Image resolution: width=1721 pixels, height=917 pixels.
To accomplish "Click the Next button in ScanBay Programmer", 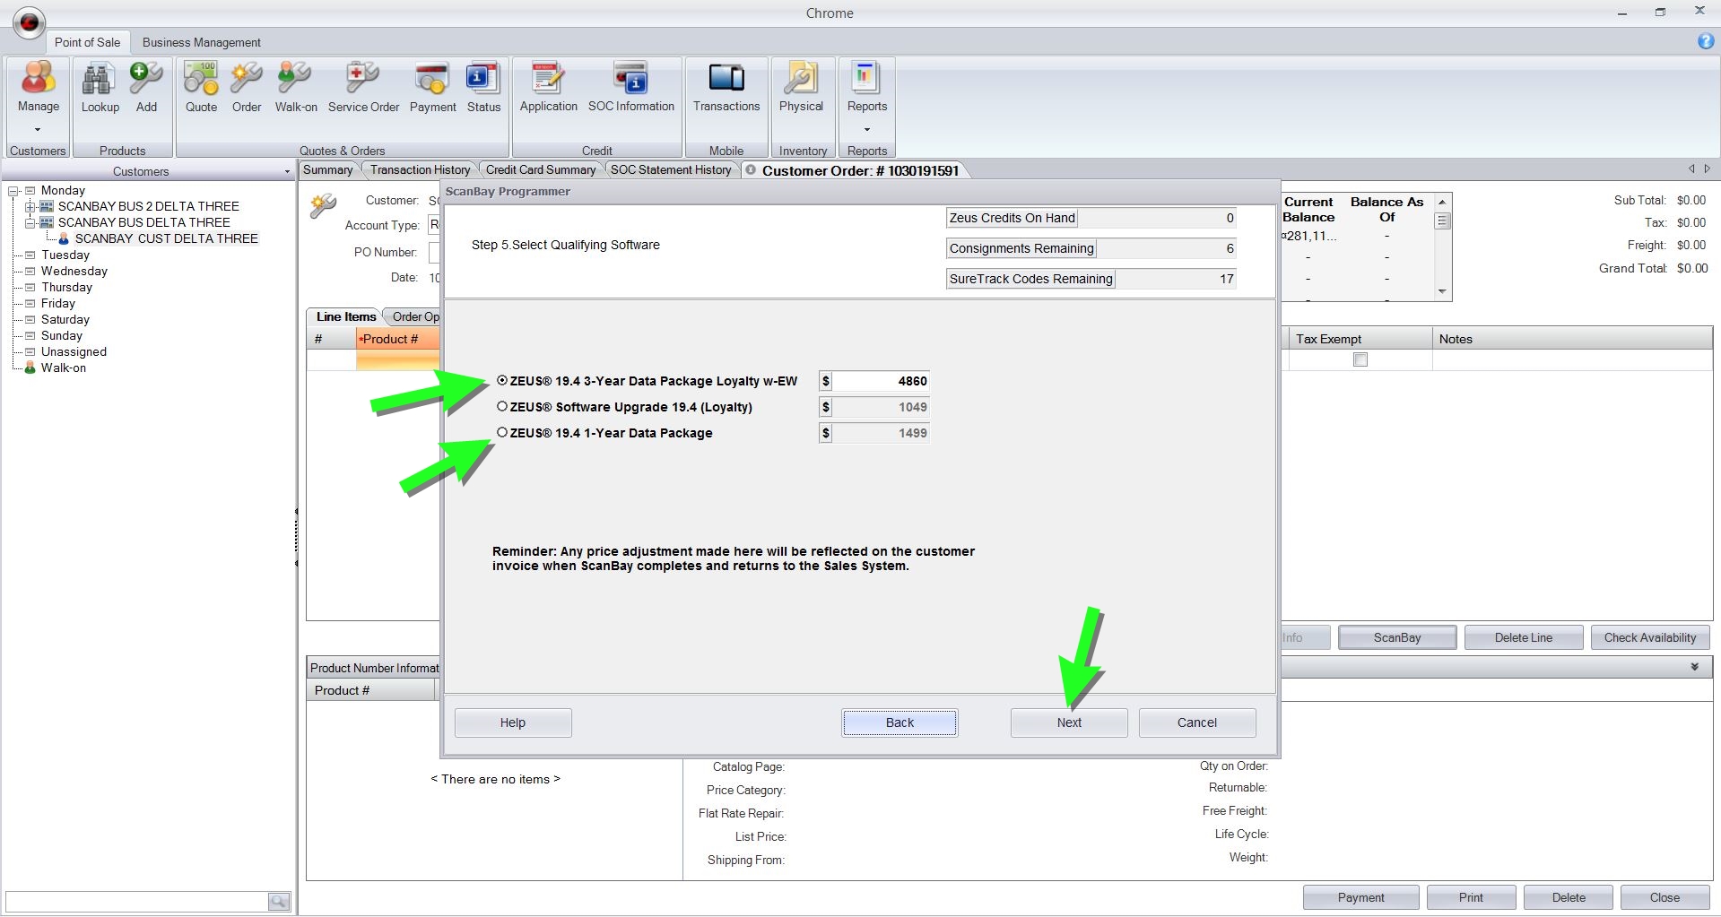I will pyautogui.click(x=1068, y=722).
